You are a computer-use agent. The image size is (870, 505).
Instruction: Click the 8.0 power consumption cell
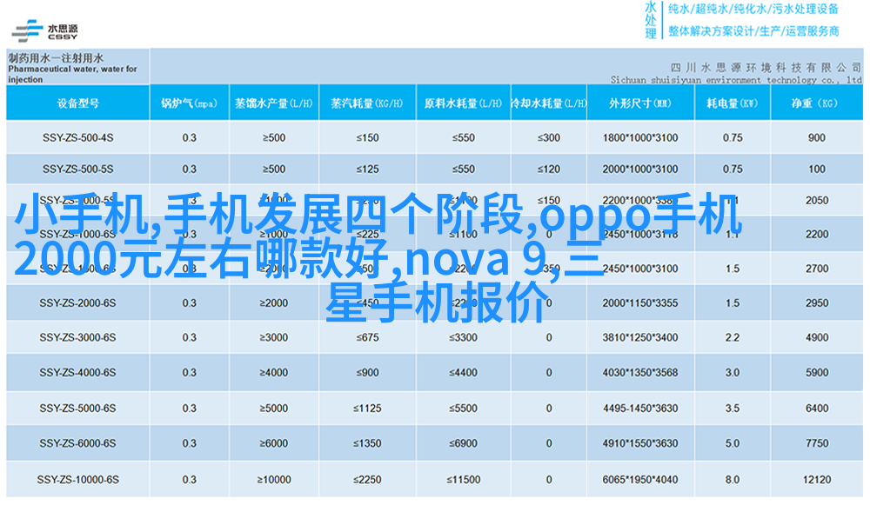pos(733,480)
